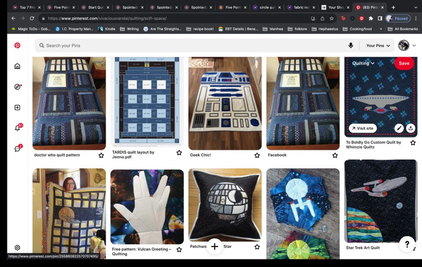Screen dimensions: 422x267
Task: Open a new browser tab
Action: pyautogui.click(x=393, y=7)
